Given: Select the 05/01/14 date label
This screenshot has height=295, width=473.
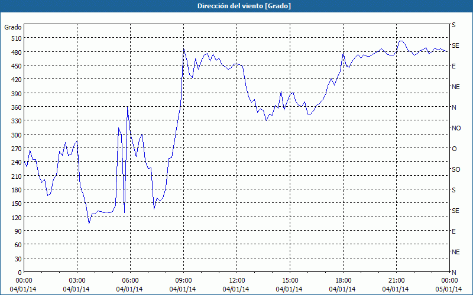Looking at the screenshot, I should coord(449,289).
